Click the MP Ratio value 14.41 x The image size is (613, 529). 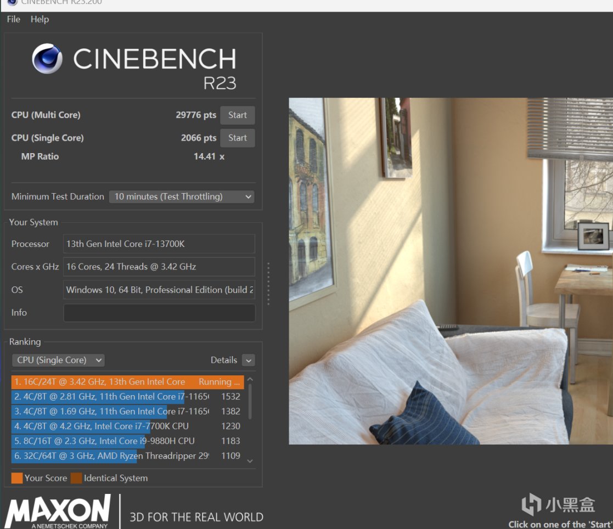[x=209, y=156]
